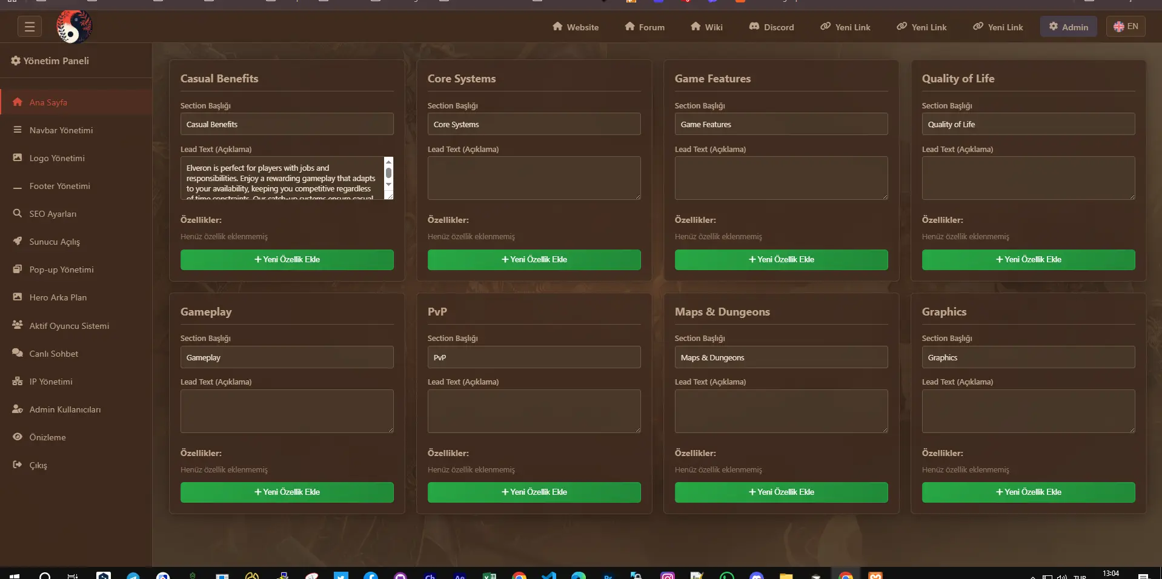The height and width of the screenshot is (579, 1162).
Task: Open the Wiki navbar link
Action: point(706,27)
